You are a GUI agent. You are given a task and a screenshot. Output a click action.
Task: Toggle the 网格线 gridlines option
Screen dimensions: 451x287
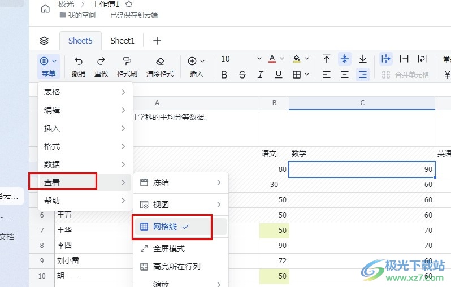(181, 227)
